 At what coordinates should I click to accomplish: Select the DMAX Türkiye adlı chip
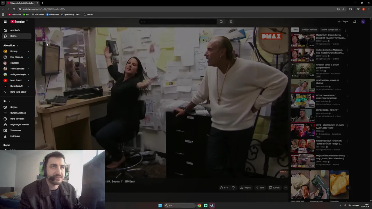click(331, 30)
